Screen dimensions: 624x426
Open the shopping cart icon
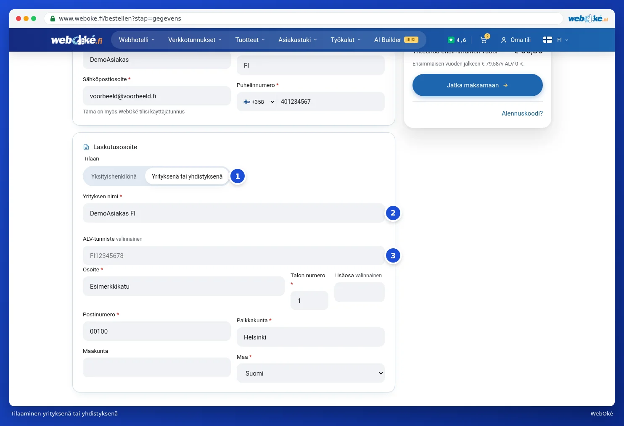[x=484, y=40]
